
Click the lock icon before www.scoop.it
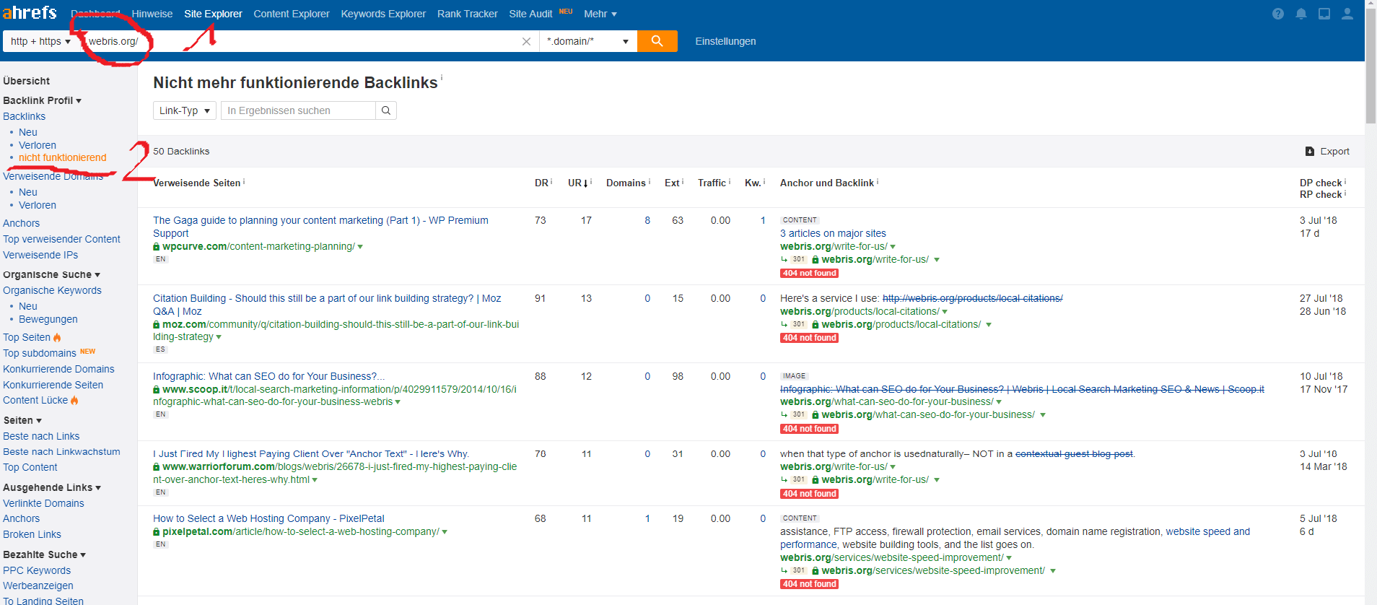pos(157,390)
